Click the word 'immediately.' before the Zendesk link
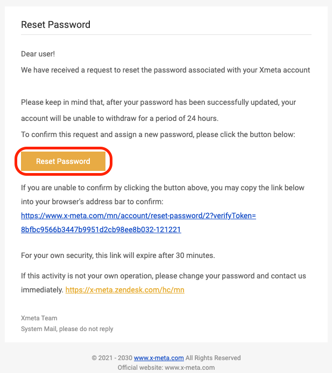 42,290
